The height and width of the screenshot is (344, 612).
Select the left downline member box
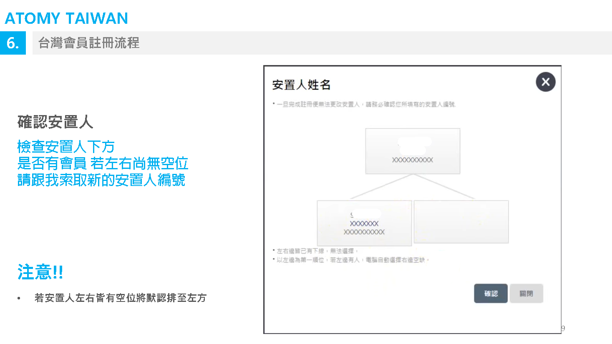pos(364,223)
